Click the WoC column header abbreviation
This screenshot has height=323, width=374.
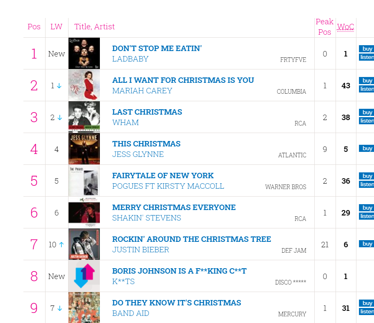point(346,27)
